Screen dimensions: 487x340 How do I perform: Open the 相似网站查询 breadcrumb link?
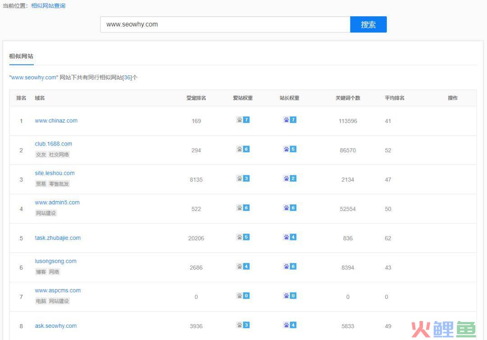coord(48,5)
